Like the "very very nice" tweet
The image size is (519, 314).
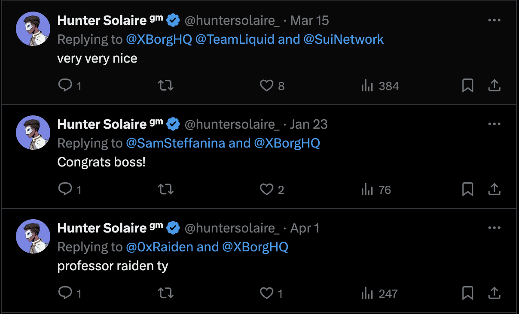click(x=267, y=86)
